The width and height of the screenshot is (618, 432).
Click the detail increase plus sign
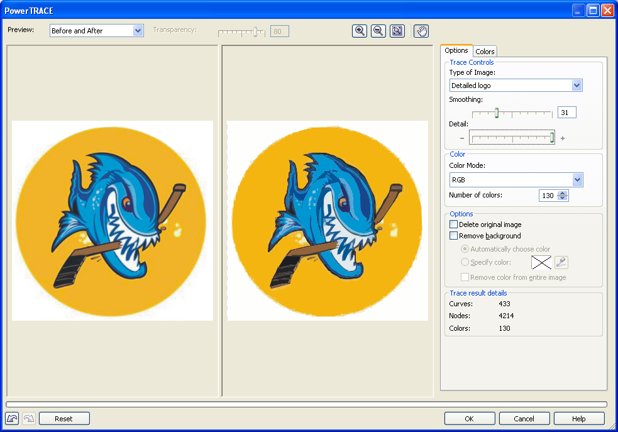pyautogui.click(x=563, y=138)
